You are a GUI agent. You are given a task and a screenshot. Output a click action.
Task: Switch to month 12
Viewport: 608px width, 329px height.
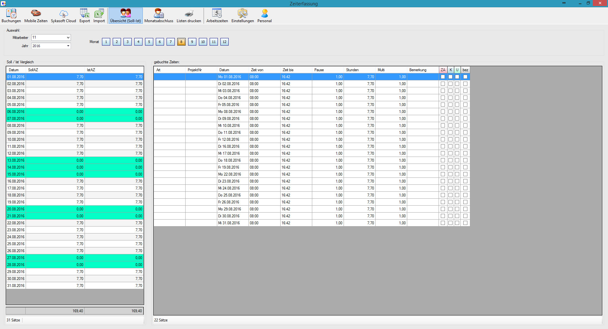point(225,42)
